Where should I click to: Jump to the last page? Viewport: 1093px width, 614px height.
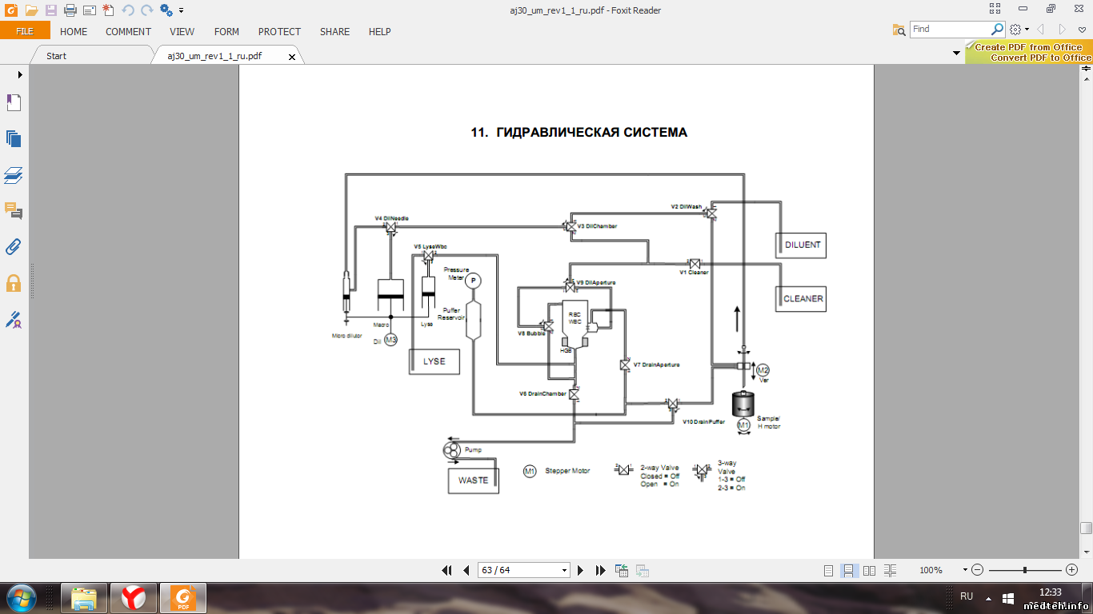click(601, 570)
